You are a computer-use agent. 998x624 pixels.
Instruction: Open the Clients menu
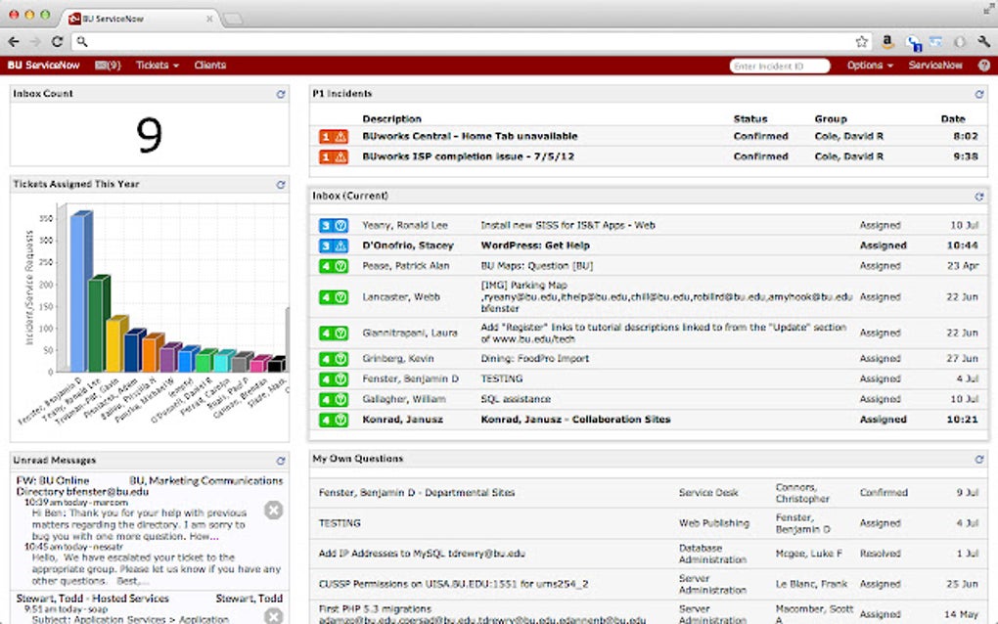210,65
